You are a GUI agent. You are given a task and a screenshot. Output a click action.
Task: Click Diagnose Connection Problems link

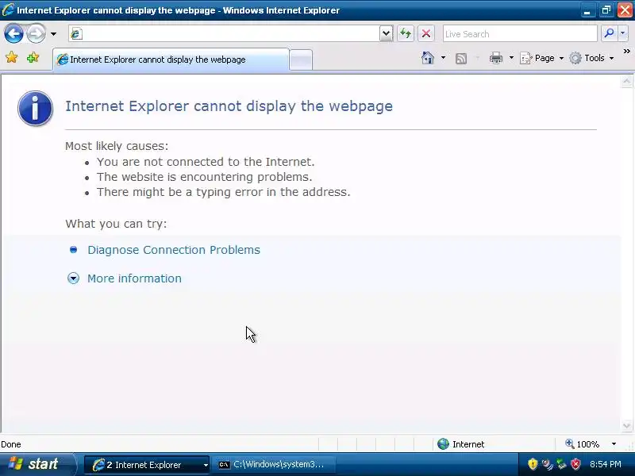[x=174, y=250]
